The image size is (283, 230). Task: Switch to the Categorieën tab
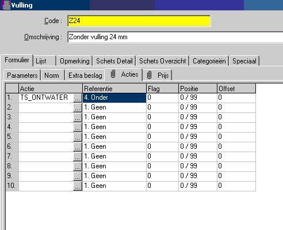tap(209, 61)
